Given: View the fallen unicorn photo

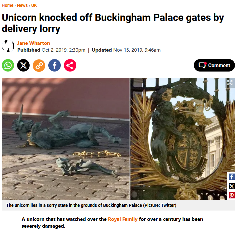Looking at the screenshot, I should (x=66, y=139).
